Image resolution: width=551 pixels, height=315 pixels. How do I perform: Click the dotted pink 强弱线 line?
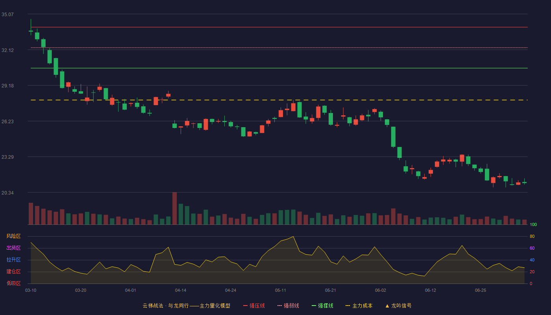pyautogui.click(x=279, y=48)
